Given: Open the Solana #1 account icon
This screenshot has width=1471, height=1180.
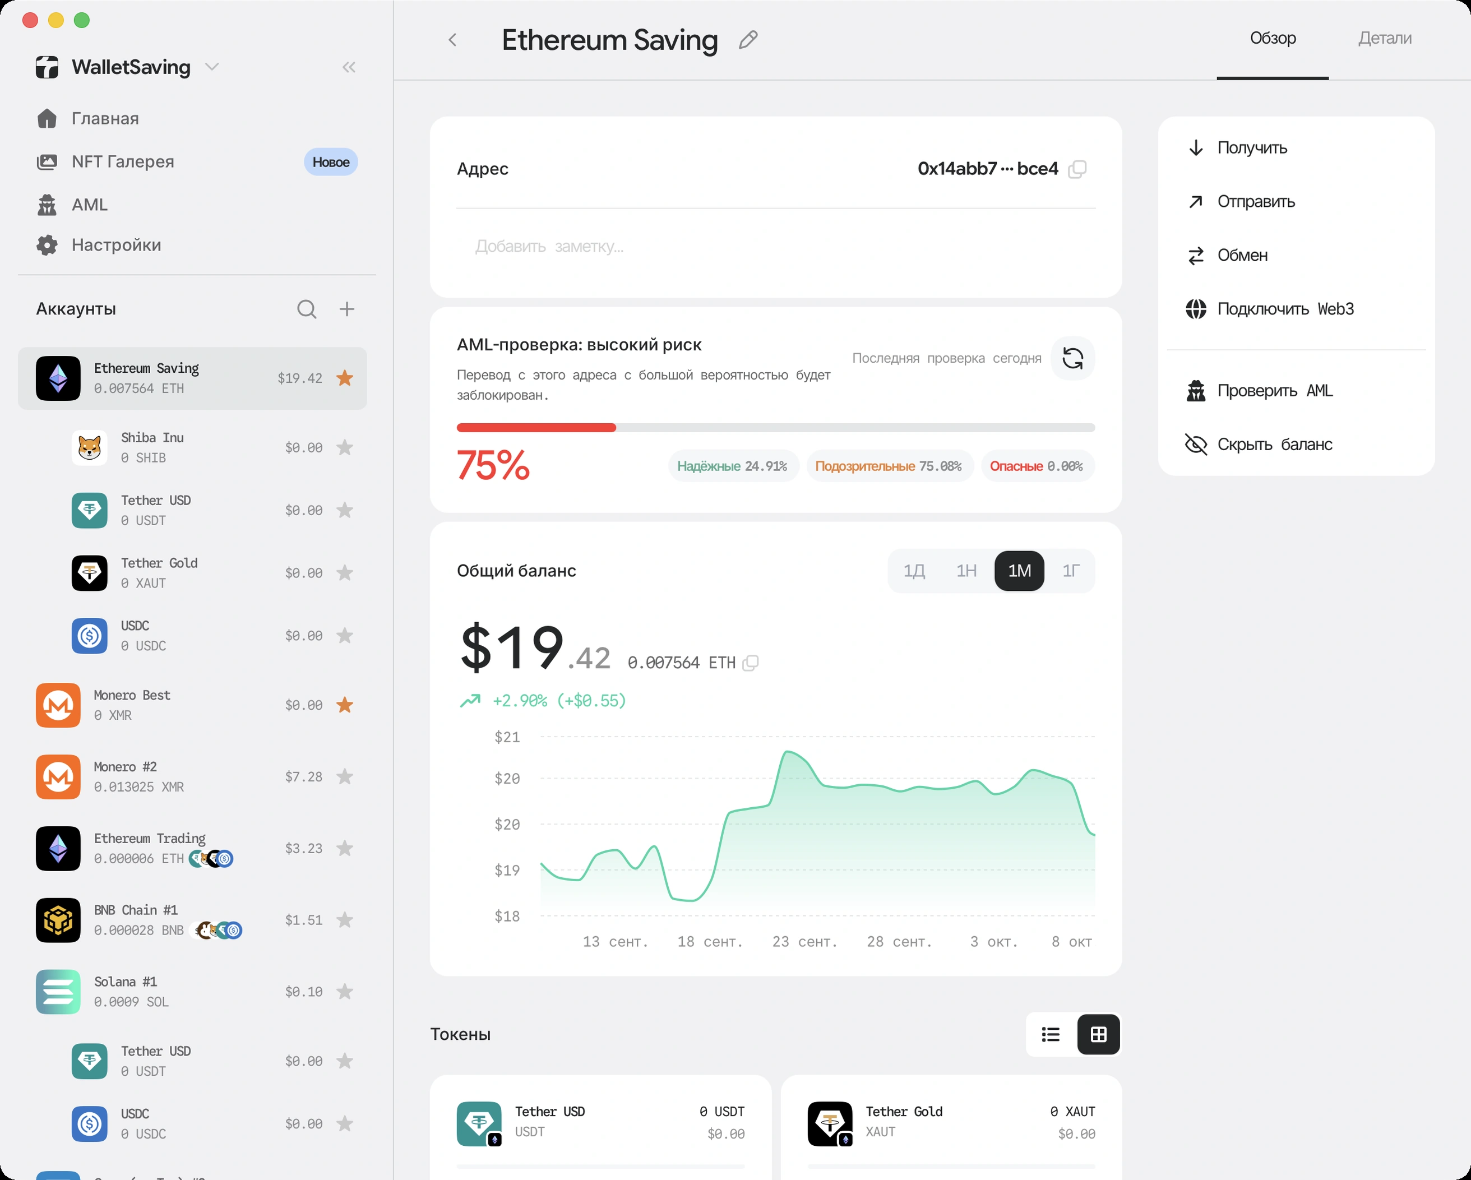Looking at the screenshot, I should pos(58,992).
